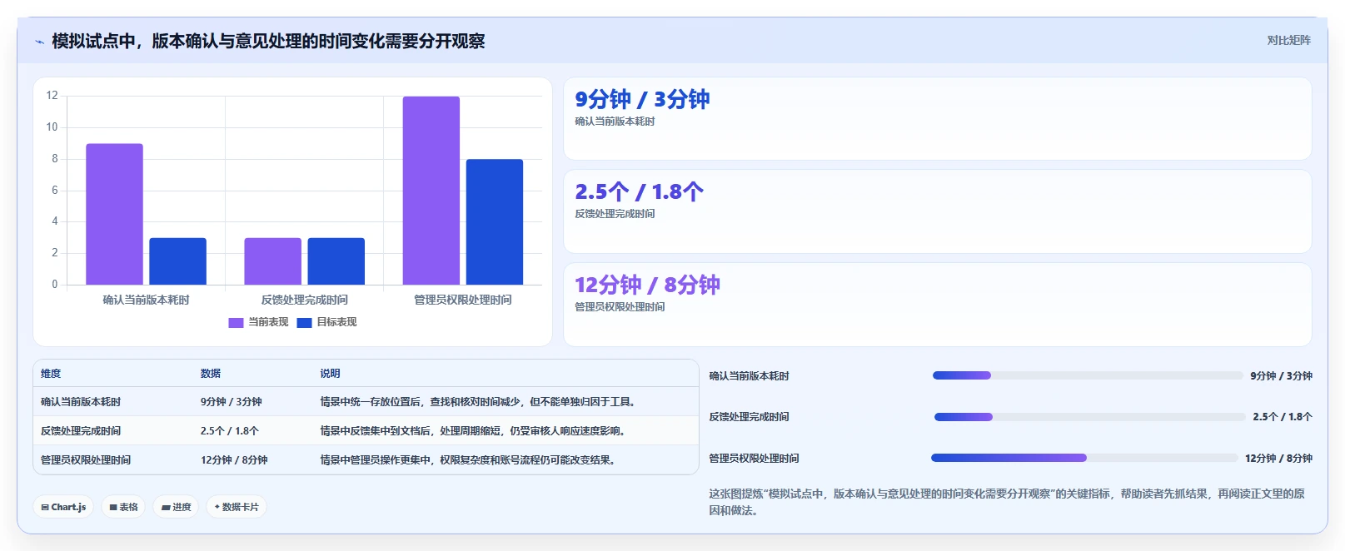Click the 数据 column header
This screenshot has height=551, width=1345.
tap(211, 374)
